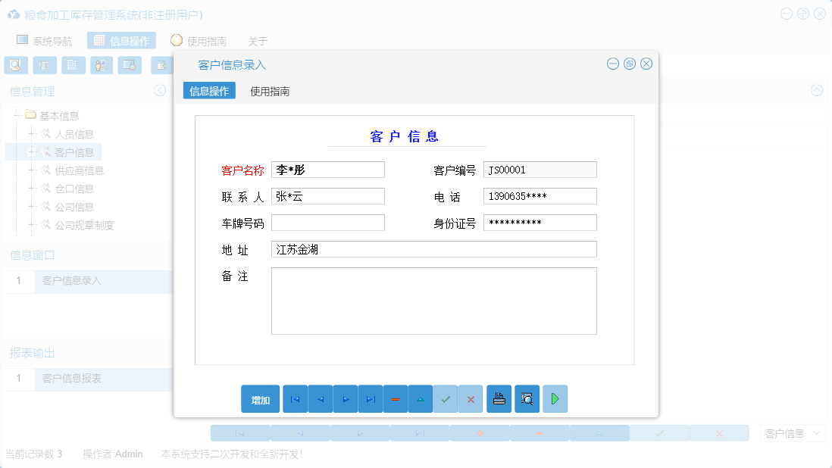Select the document preview icon on the top toolbar
Viewport: 832px width, 468px height.
73,65
